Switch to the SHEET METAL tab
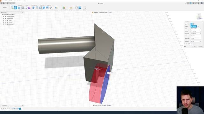Screen dimensions: 204x114 (34, 5)
